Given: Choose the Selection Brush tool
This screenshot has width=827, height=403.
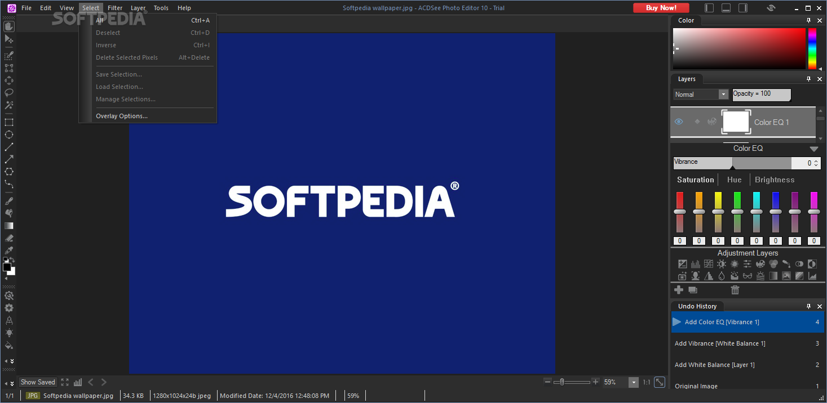Looking at the screenshot, I should pyautogui.click(x=8, y=56).
